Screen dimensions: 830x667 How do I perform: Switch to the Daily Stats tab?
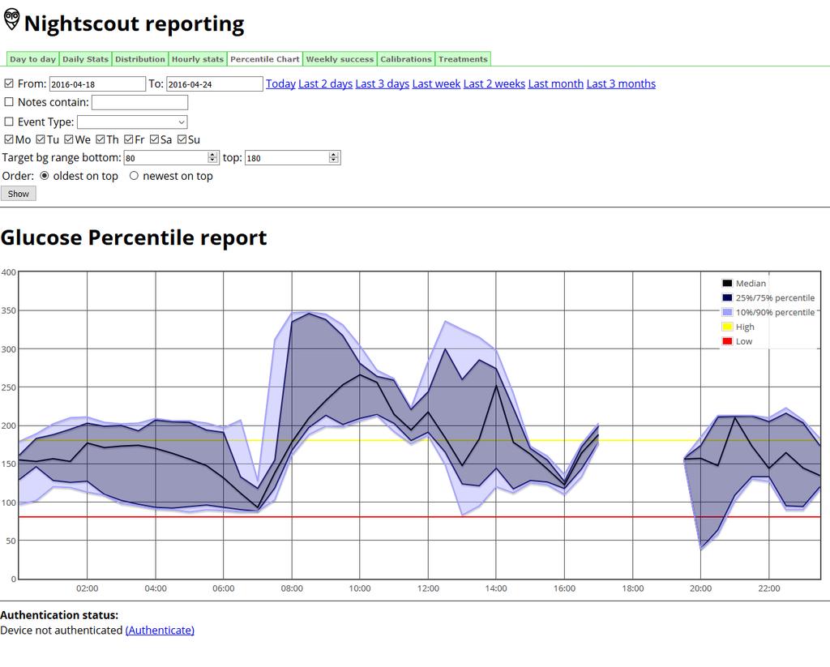coord(85,59)
